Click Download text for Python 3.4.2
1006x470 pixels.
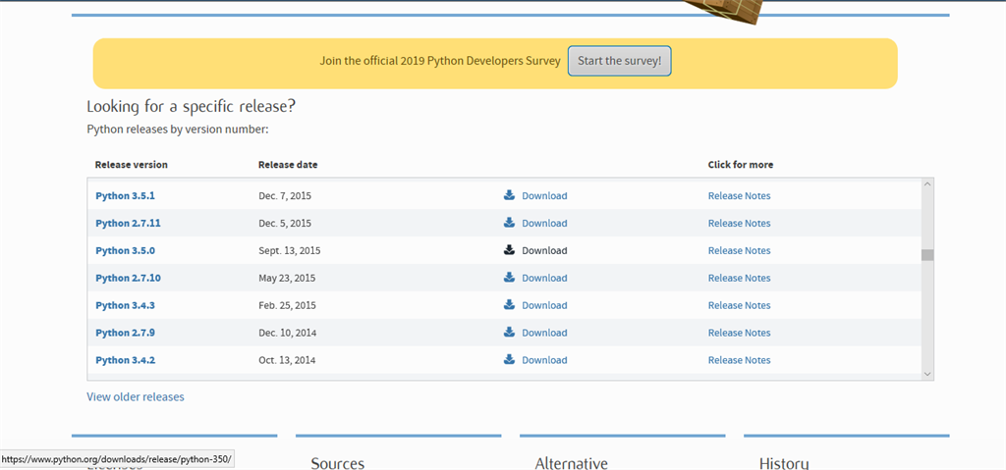click(x=544, y=360)
